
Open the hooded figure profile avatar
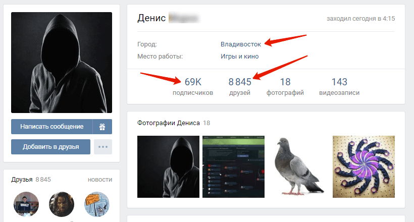(x=62, y=63)
